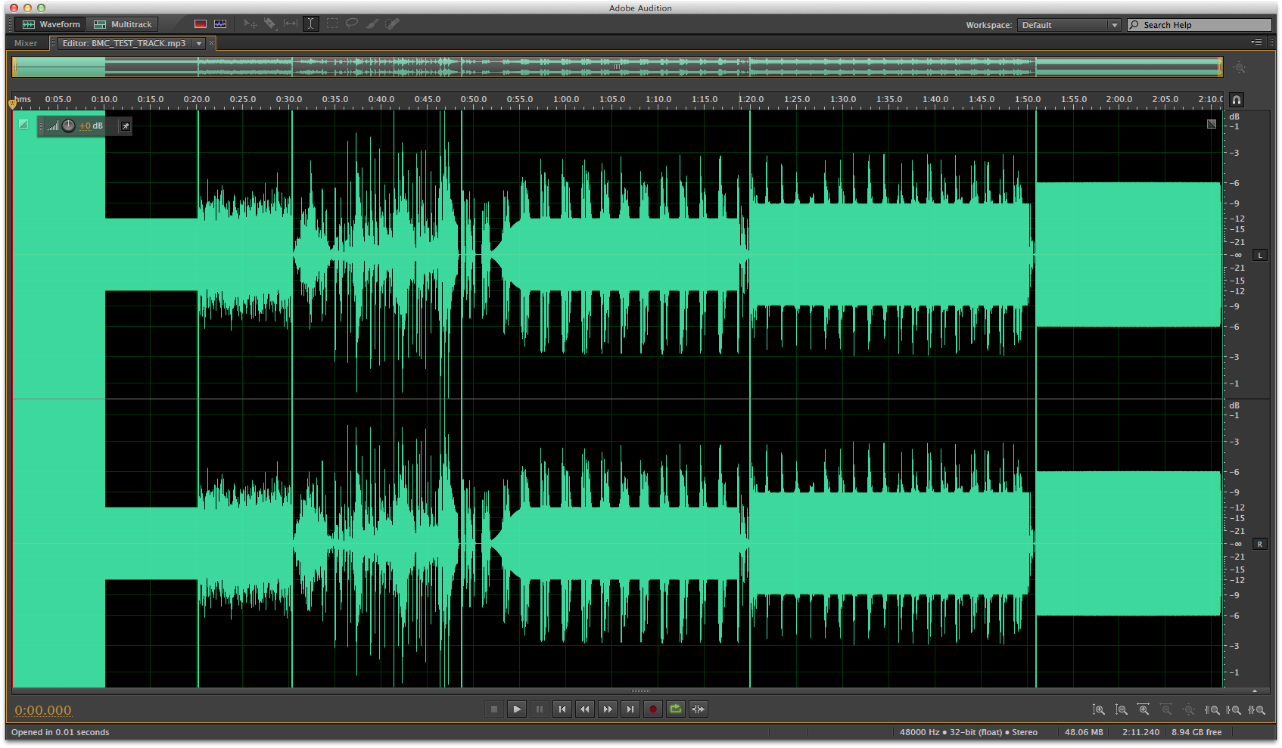This screenshot has width=1282, height=748.
Task: Click the top-right waveform corner icon
Action: [x=1212, y=124]
